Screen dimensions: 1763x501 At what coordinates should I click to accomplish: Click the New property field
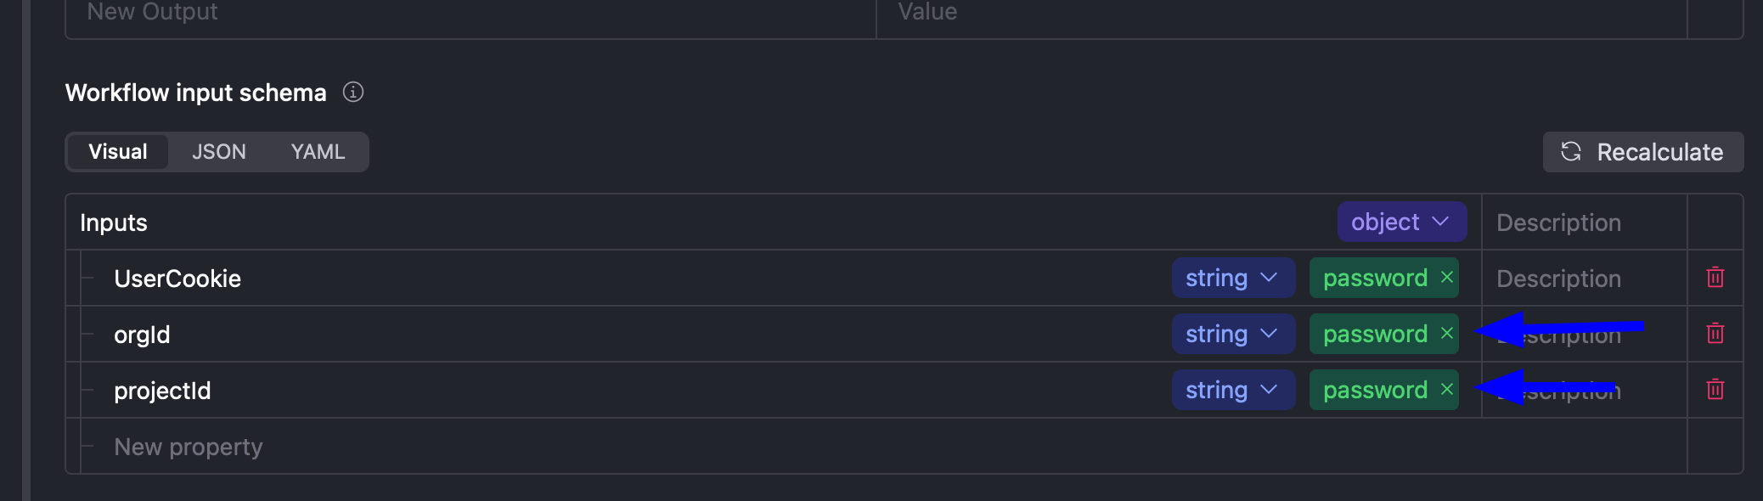189,447
